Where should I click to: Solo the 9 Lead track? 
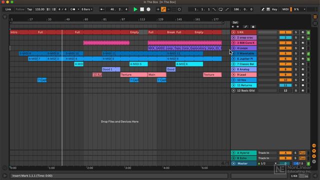pos(295,74)
